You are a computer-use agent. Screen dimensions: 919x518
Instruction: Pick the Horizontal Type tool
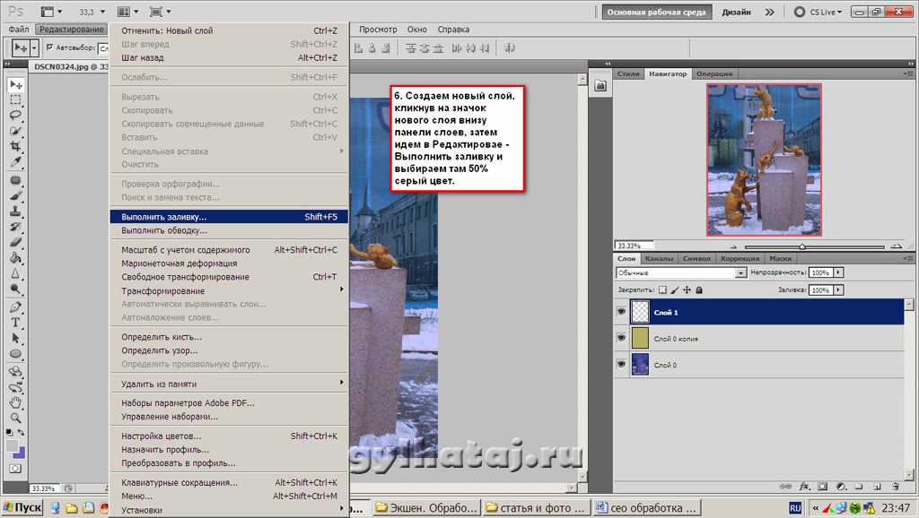point(16,323)
